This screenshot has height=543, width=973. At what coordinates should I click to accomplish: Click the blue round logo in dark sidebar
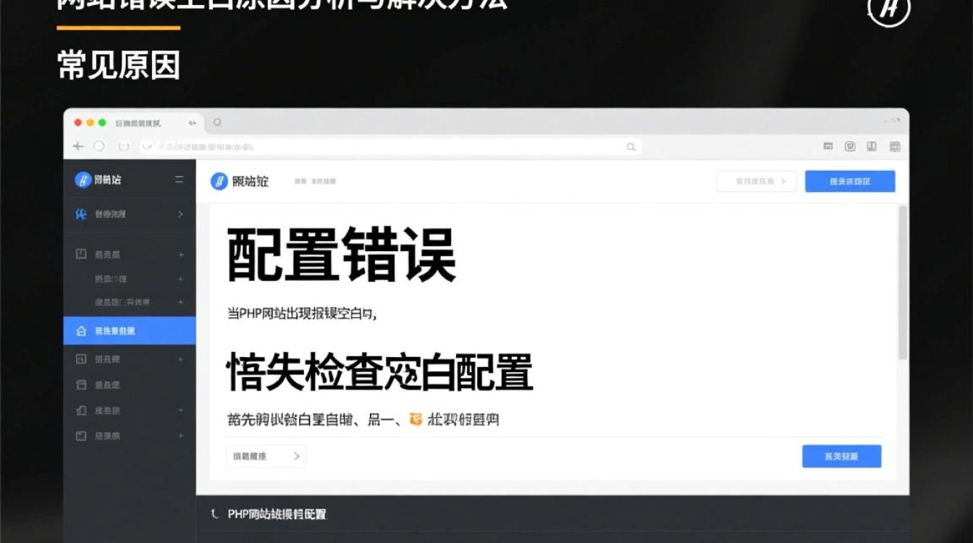[83, 180]
